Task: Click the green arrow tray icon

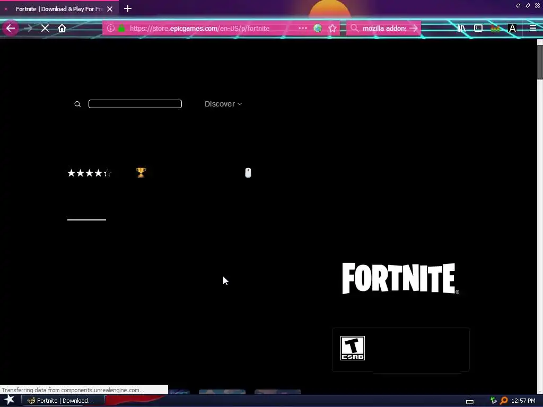Action: 494,401
